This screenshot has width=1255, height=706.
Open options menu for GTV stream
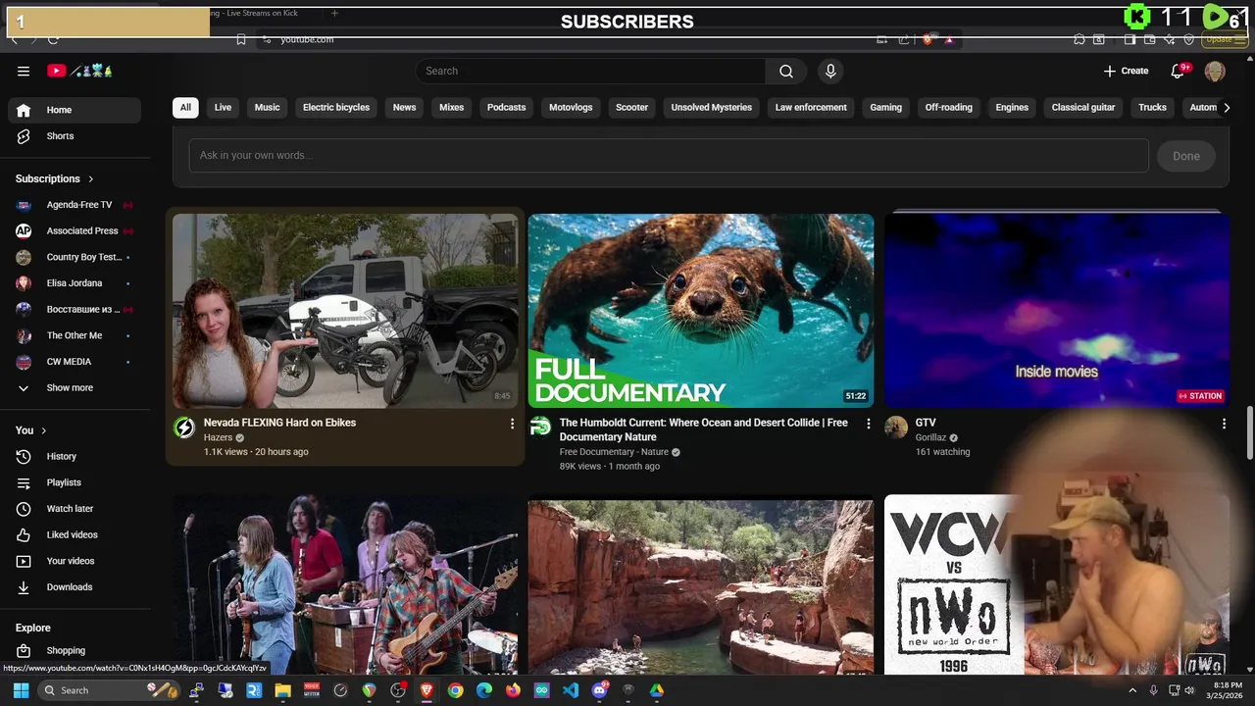tap(1224, 424)
